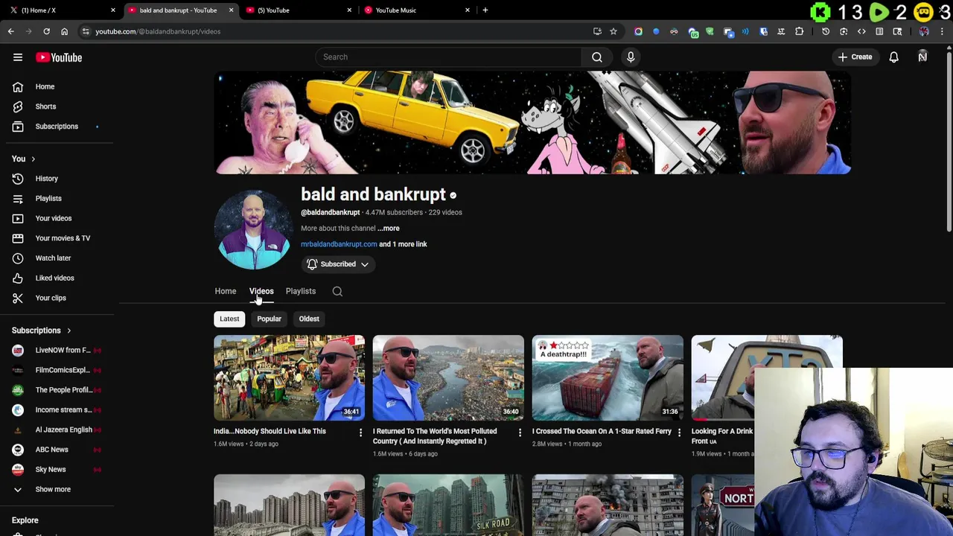Open the 'and 1 more link' text
953x536 pixels.
coord(403,244)
